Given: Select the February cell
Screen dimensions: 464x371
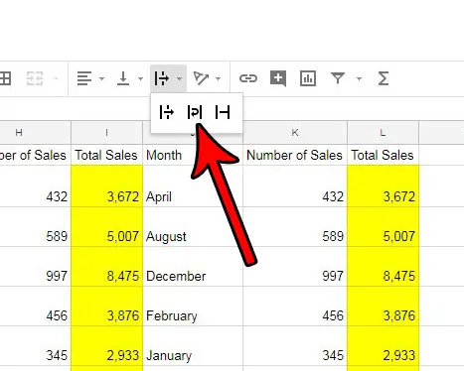Looking at the screenshot, I should click(x=193, y=307).
